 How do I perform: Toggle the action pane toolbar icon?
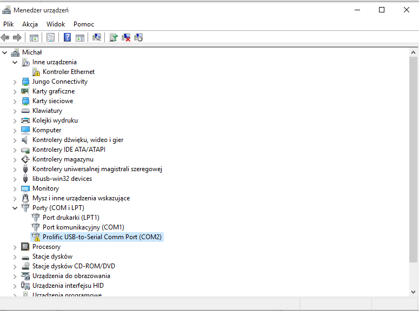click(80, 38)
